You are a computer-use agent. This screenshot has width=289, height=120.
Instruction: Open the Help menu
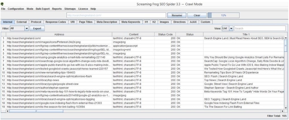(x=93, y=9)
